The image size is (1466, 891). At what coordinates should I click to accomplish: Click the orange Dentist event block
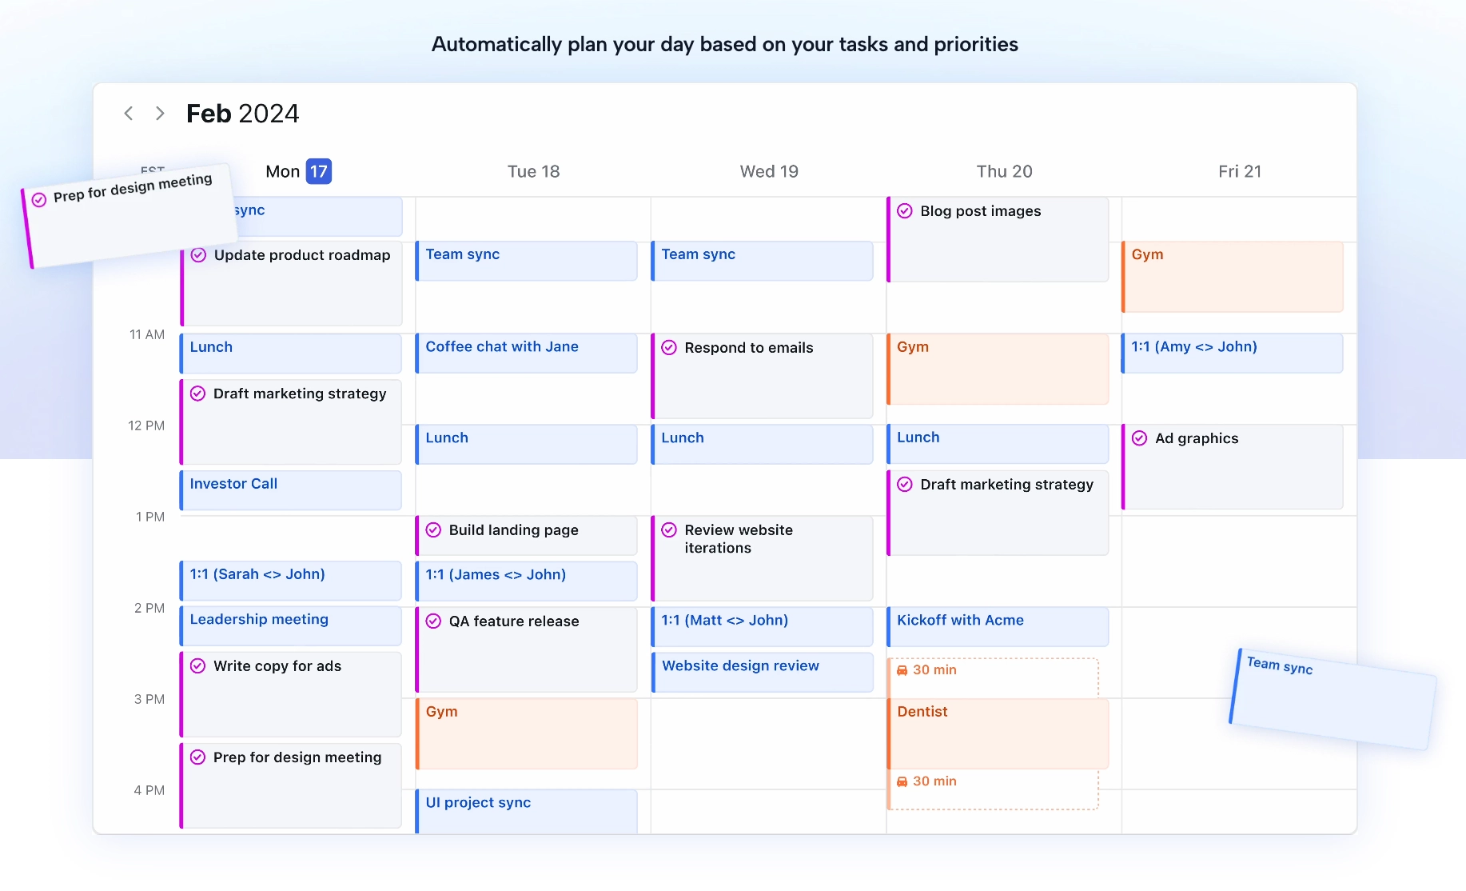(998, 733)
